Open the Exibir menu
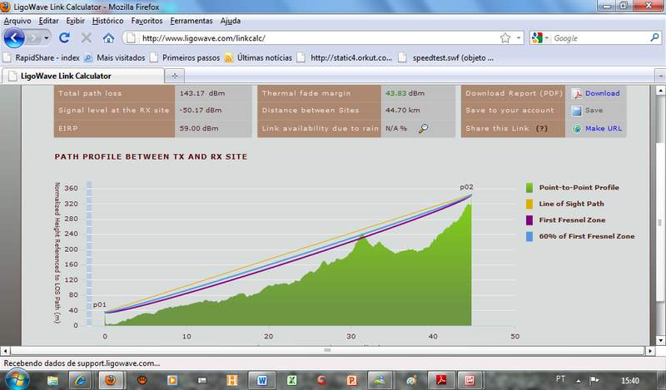The height and width of the screenshot is (390, 666). [x=75, y=21]
